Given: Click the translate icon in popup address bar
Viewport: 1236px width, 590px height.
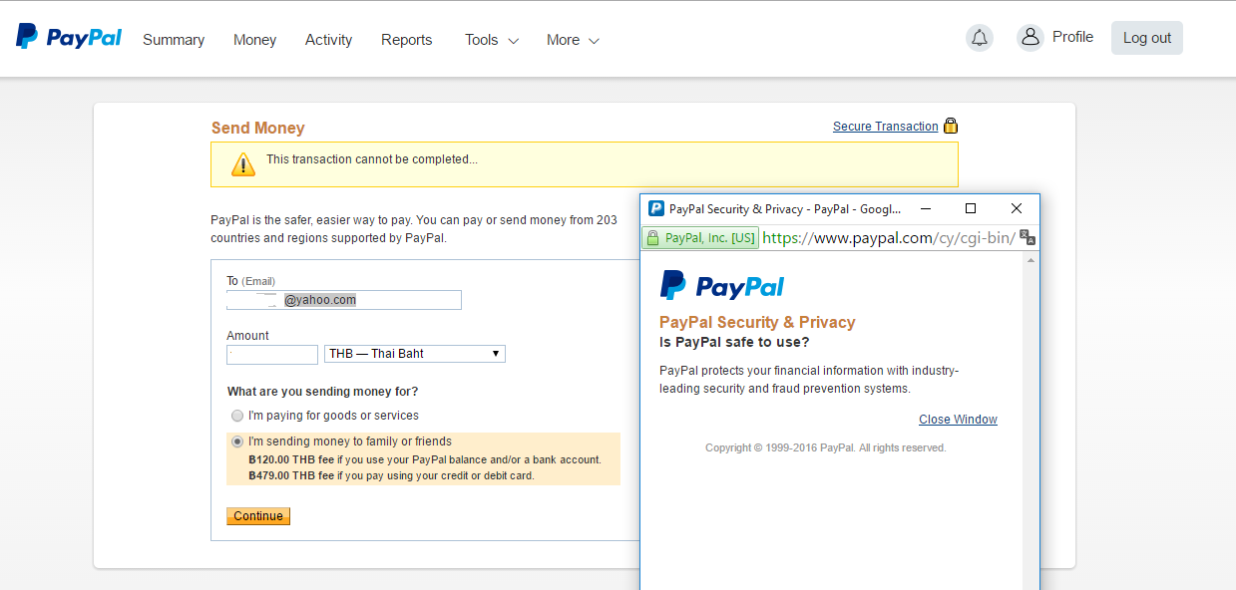Looking at the screenshot, I should [1028, 238].
